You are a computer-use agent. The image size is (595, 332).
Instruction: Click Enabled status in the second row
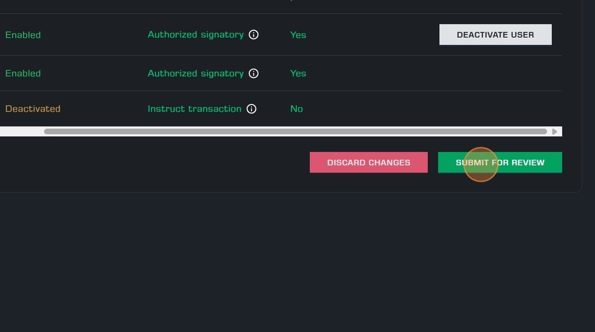pyautogui.click(x=23, y=73)
